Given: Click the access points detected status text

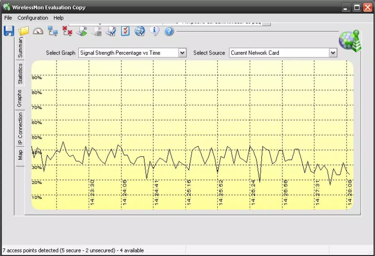Looking at the screenshot, I should [73, 250].
